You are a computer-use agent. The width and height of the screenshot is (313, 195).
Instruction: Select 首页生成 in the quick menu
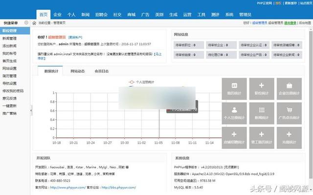(9, 61)
